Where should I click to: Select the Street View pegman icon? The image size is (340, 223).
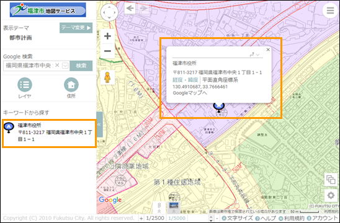pos(107,77)
